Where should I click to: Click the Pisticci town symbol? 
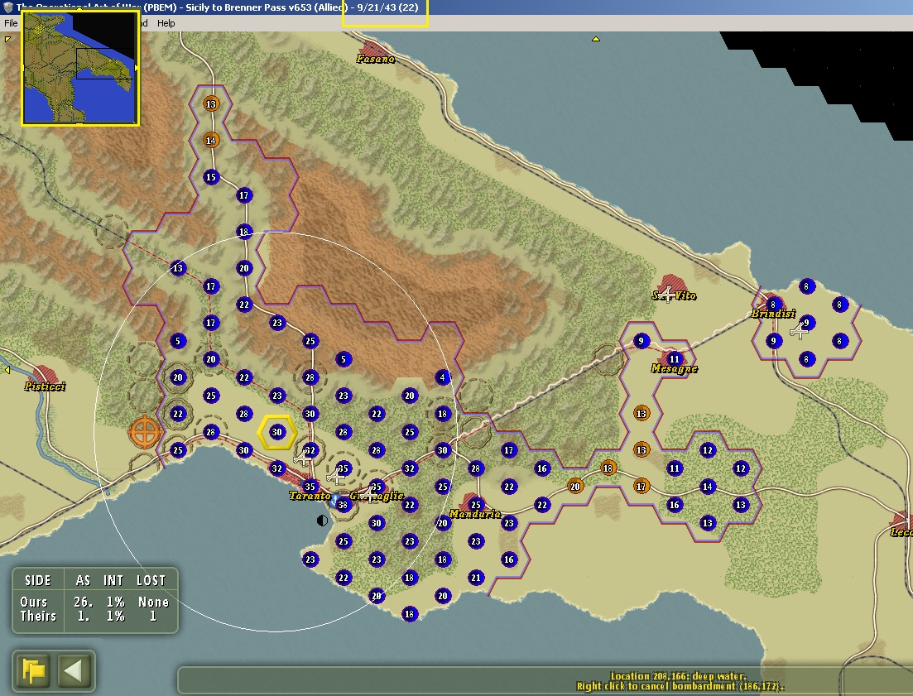coord(43,376)
